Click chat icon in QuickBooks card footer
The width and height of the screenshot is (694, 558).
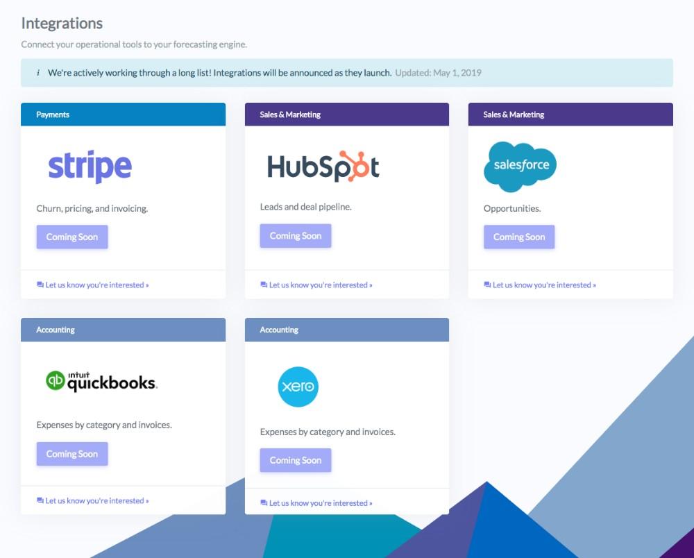(x=40, y=500)
